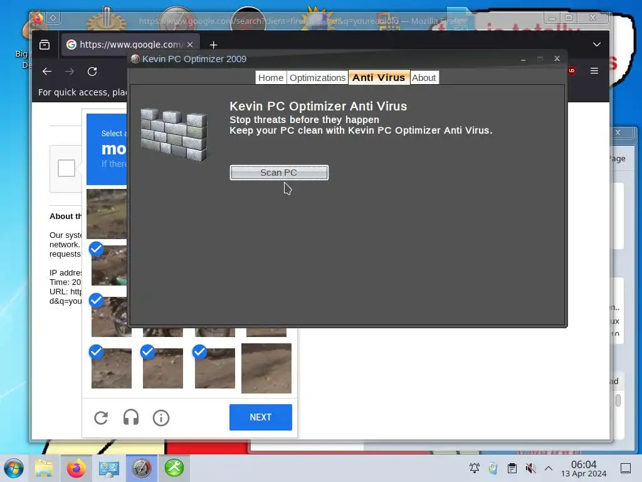Image resolution: width=642 pixels, height=482 pixels.
Task: Click the brick wall firewall image
Action: (174, 134)
